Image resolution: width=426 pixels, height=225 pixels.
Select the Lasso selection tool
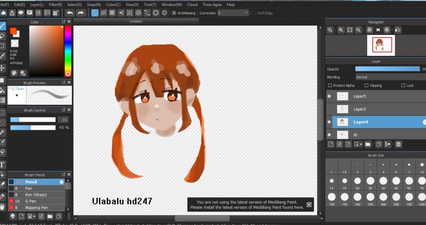pyautogui.click(x=2, y=122)
